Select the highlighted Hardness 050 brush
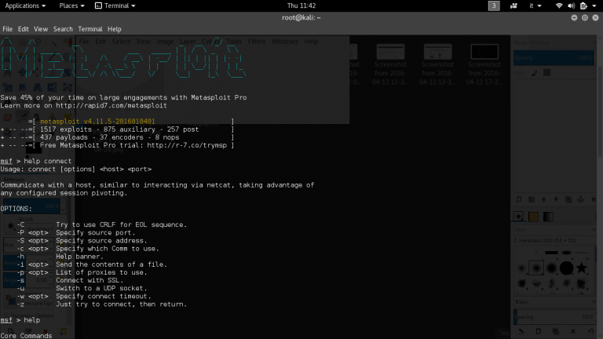Viewport: 603px width, 339px height. point(536,268)
